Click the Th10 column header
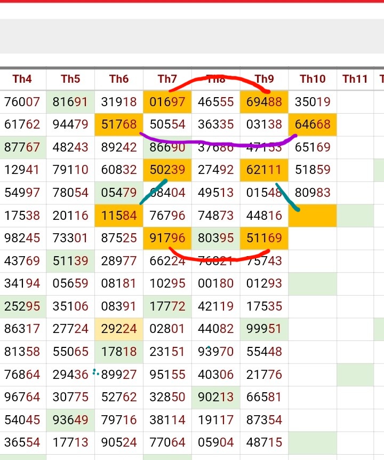Viewport: 384px width, 460px height. point(313,79)
